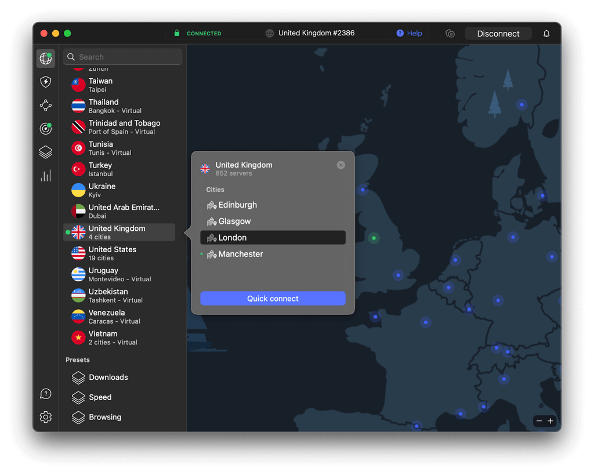Click the Venezuela flag icon
Image resolution: width=594 pixels, height=475 pixels.
pyautogui.click(x=78, y=317)
